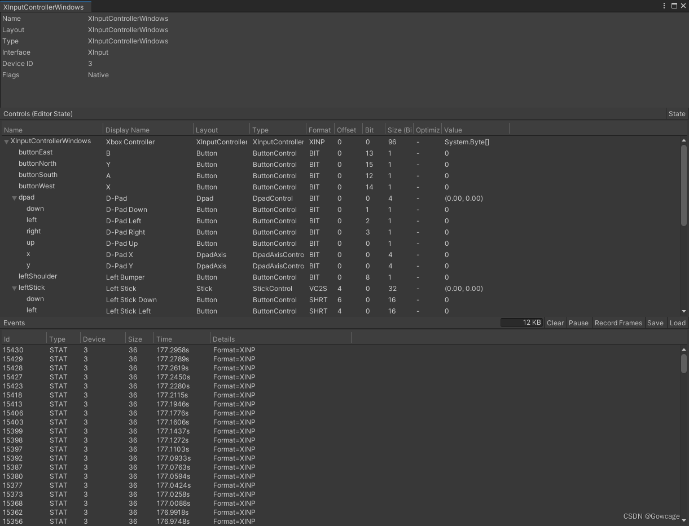Select the D-Pad Right display name

click(125, 232)
